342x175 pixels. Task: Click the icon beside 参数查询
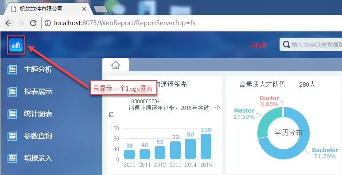tap(12, 136)
